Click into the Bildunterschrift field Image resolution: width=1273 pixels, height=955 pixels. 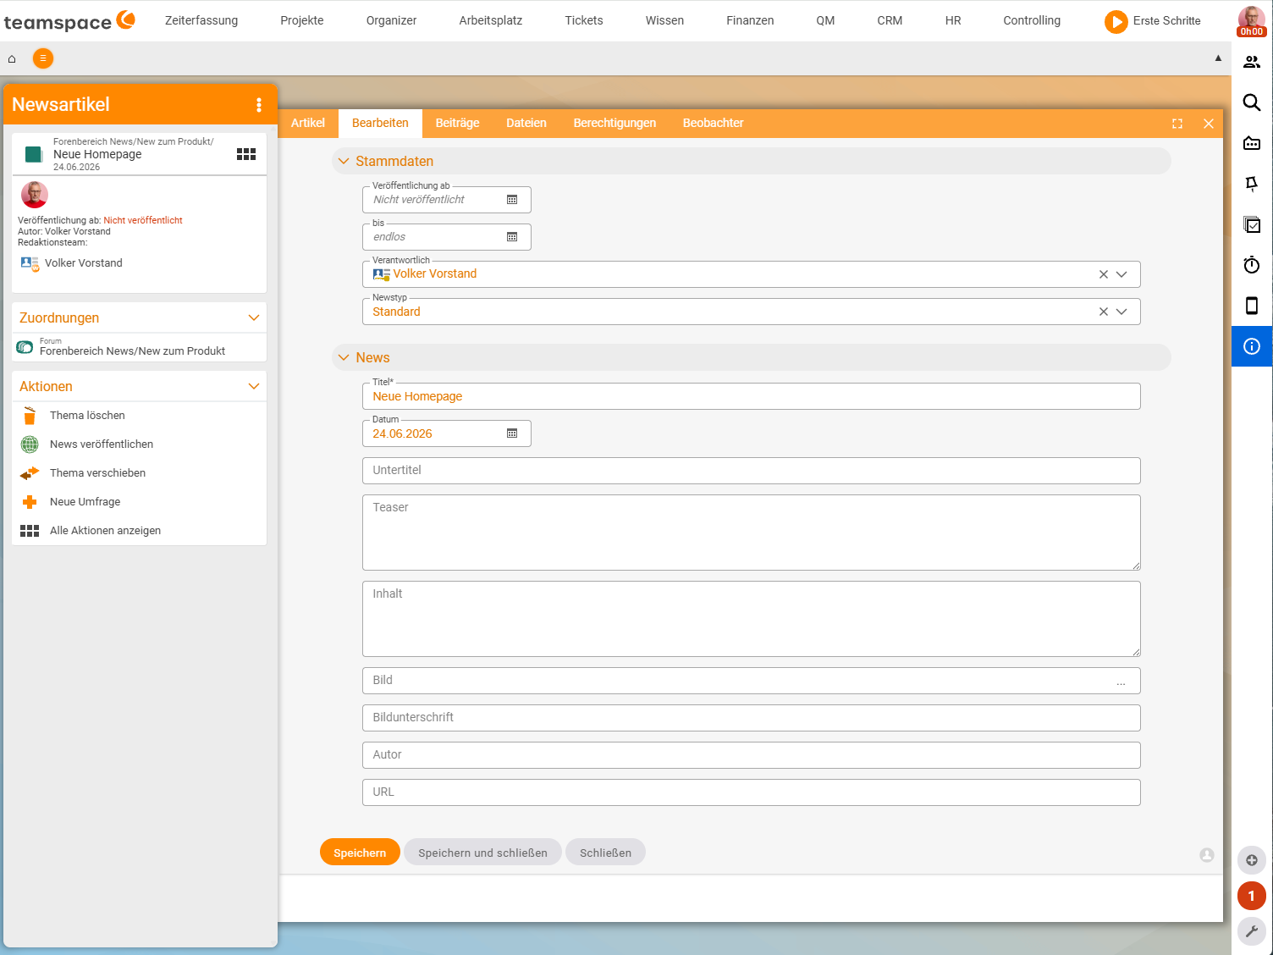point(752,718)
